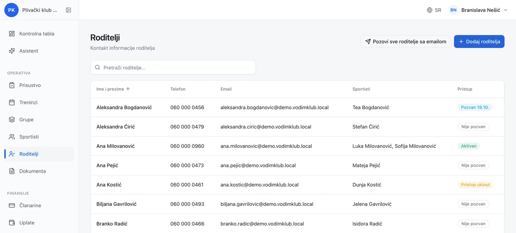Click the paper plane invite icon
The height and width of the screenshot is (233, 516).
[368, 42]
